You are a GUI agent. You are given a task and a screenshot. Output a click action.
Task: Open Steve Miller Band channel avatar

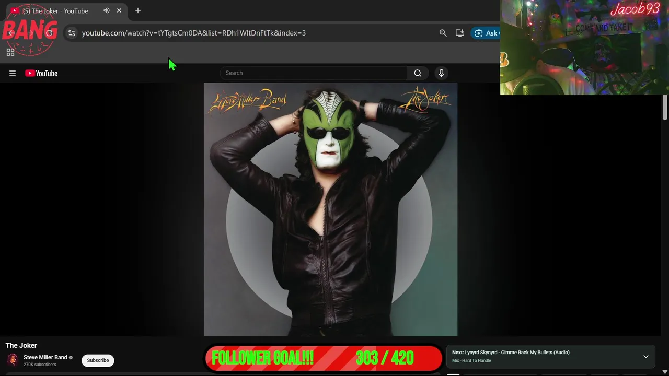(x=13, y=360)
